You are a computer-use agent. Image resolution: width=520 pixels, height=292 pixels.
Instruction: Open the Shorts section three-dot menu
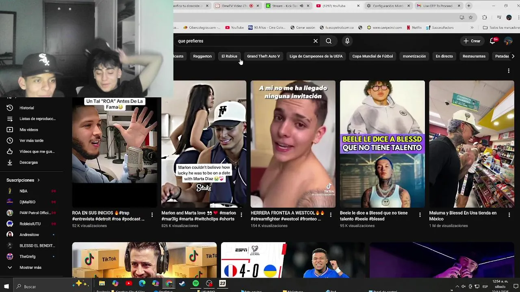tap(508, 71)
